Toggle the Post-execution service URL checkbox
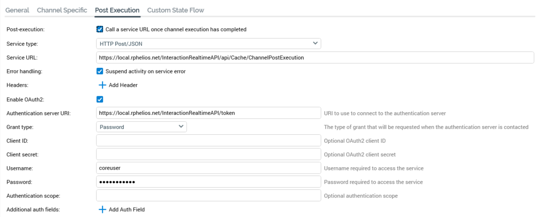 (100, 29)
